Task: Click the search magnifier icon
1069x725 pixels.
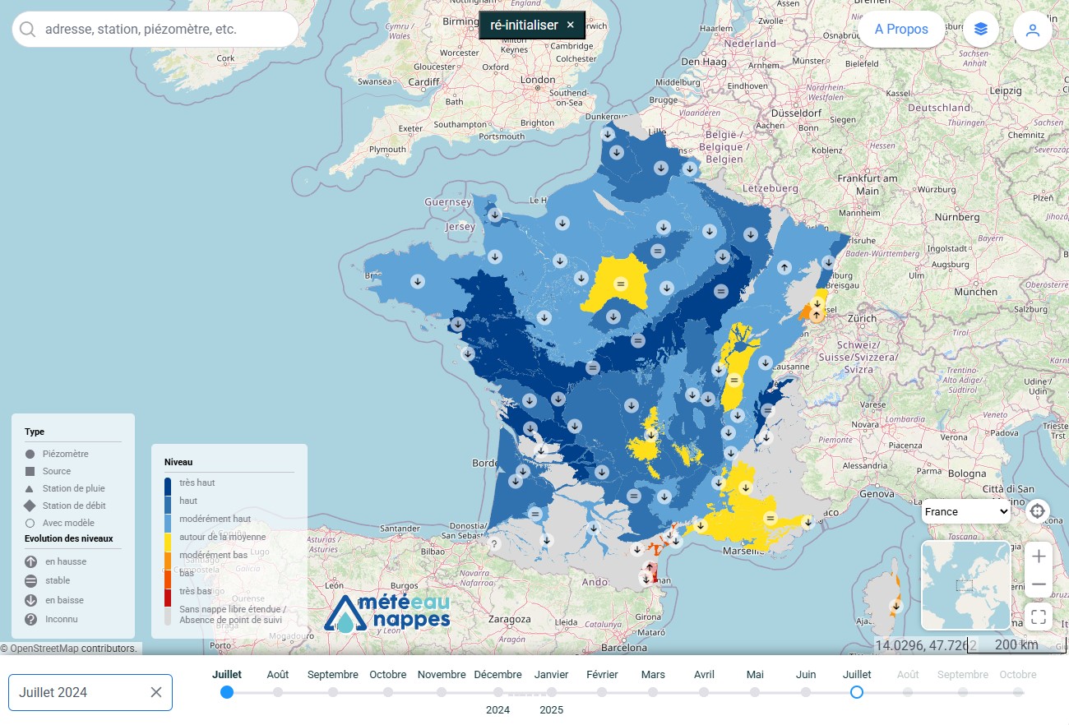Action: pyautogui.click(x=28, y=30)
